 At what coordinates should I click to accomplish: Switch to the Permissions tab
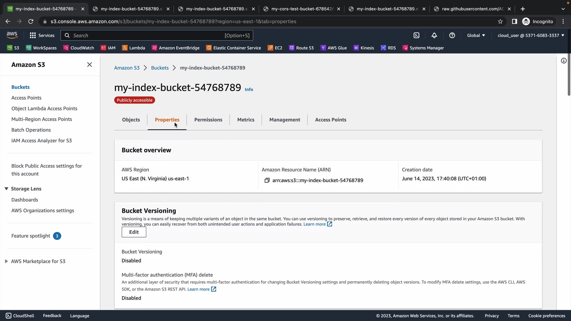[208, 120]
